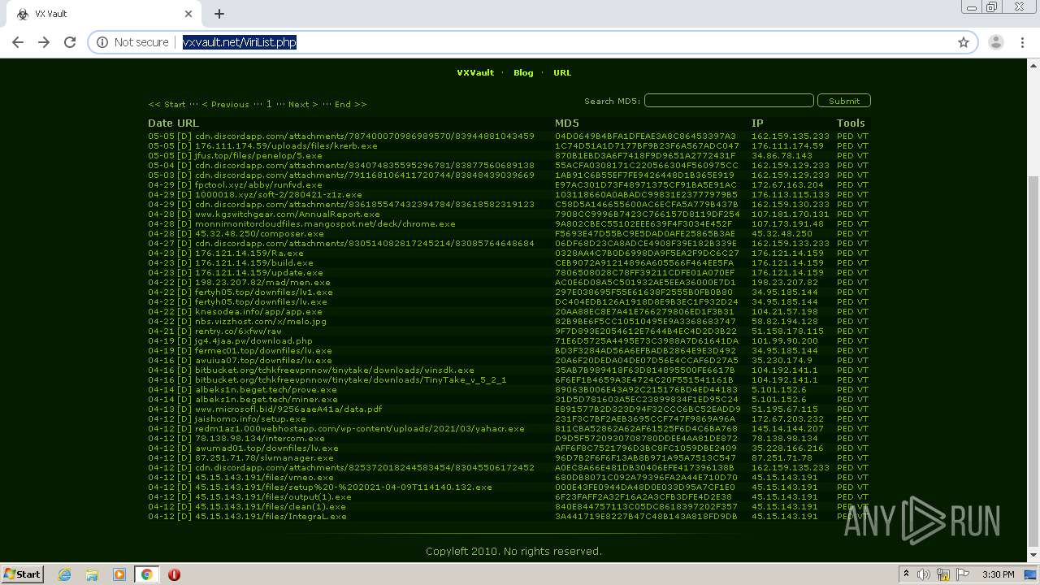The image size is (1040, 585).
Task: Click the Submit search button
Action: click(844, 101)
